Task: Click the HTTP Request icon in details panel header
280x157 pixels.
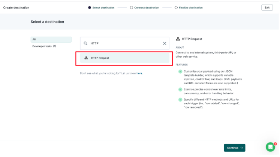Action: (x=178, y=39)
